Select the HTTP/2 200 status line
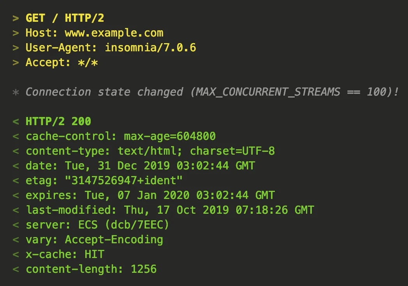Viewport: 408px width, 286px height. [58, 122]
